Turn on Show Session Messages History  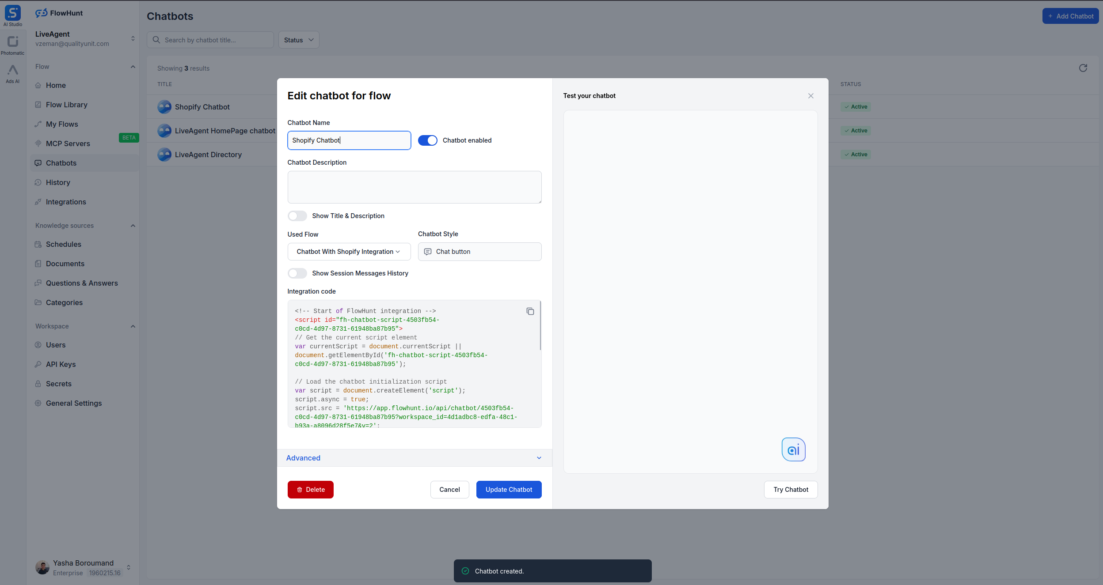pos(297,273)
